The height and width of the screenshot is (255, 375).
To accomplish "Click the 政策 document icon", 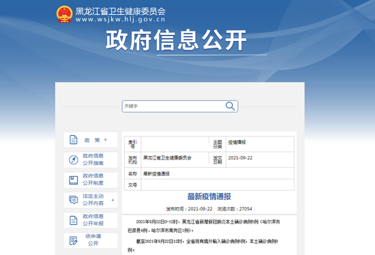I will [74, 140].
